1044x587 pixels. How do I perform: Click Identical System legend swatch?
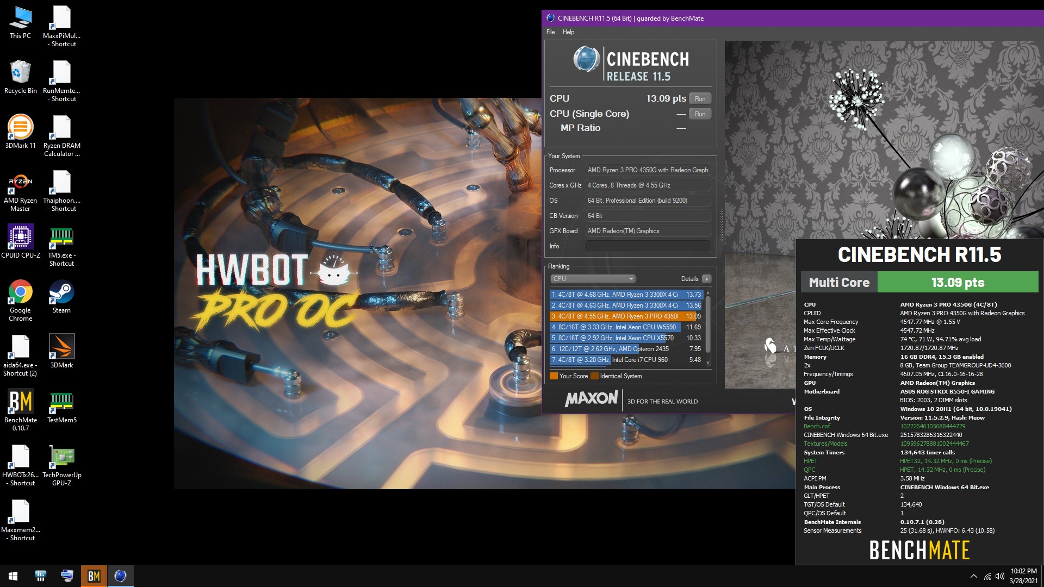click(x=594, y=376)
